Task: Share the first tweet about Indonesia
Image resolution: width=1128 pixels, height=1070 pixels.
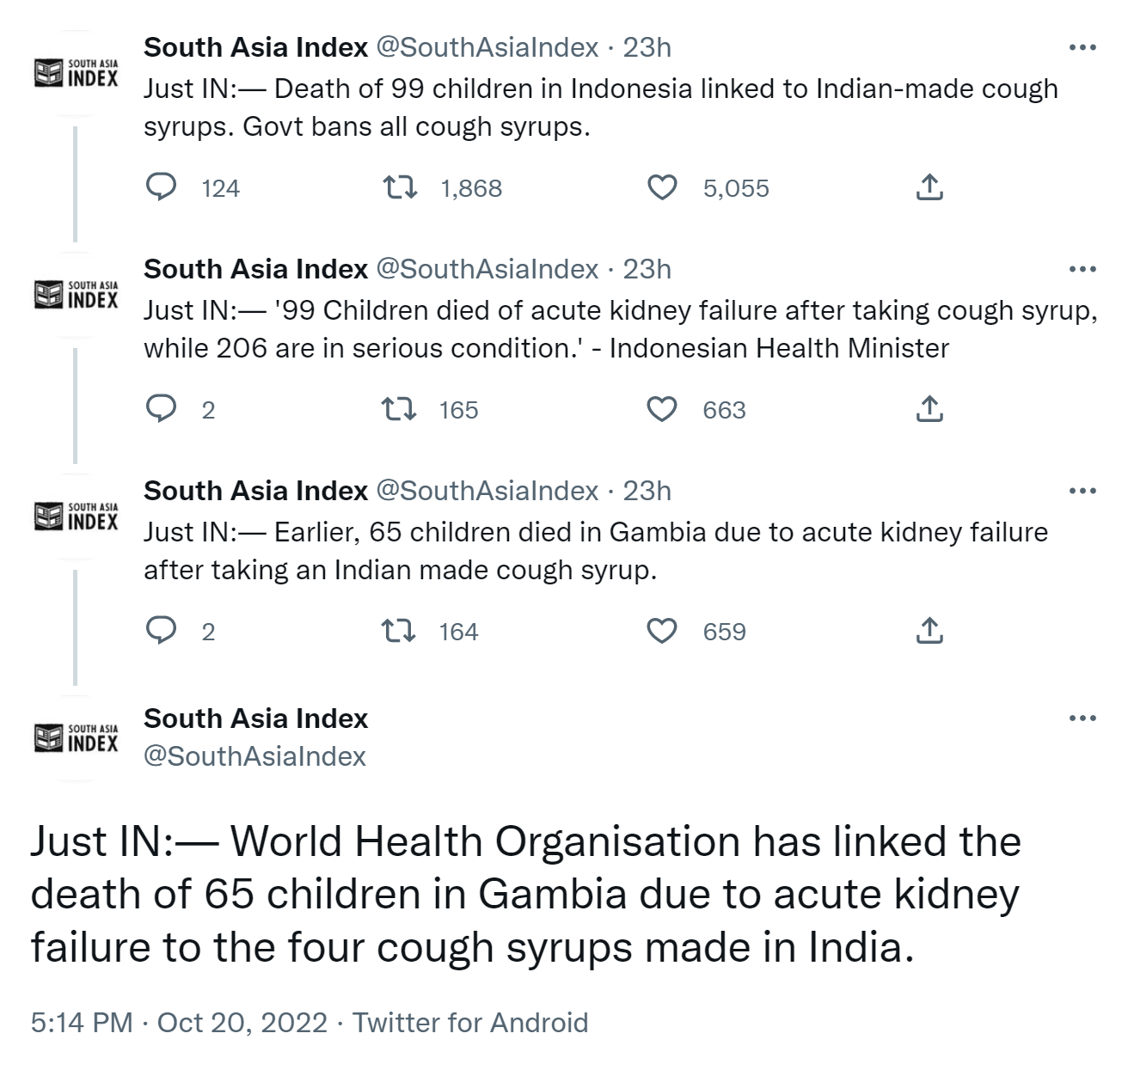Action: [929, 187]
